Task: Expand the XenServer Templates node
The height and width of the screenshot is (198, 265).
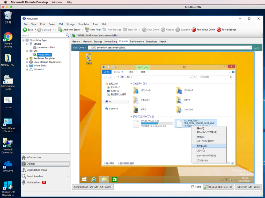Action: 27,58
